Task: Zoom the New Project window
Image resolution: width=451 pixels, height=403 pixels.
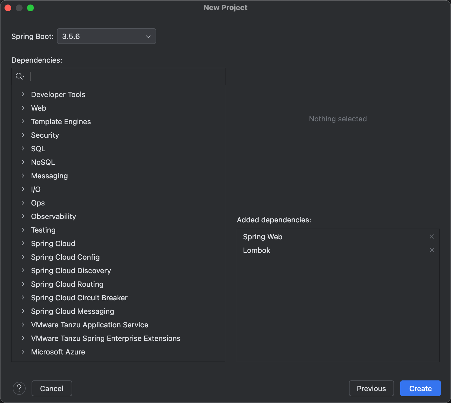Action: click(x=30, y=8)
